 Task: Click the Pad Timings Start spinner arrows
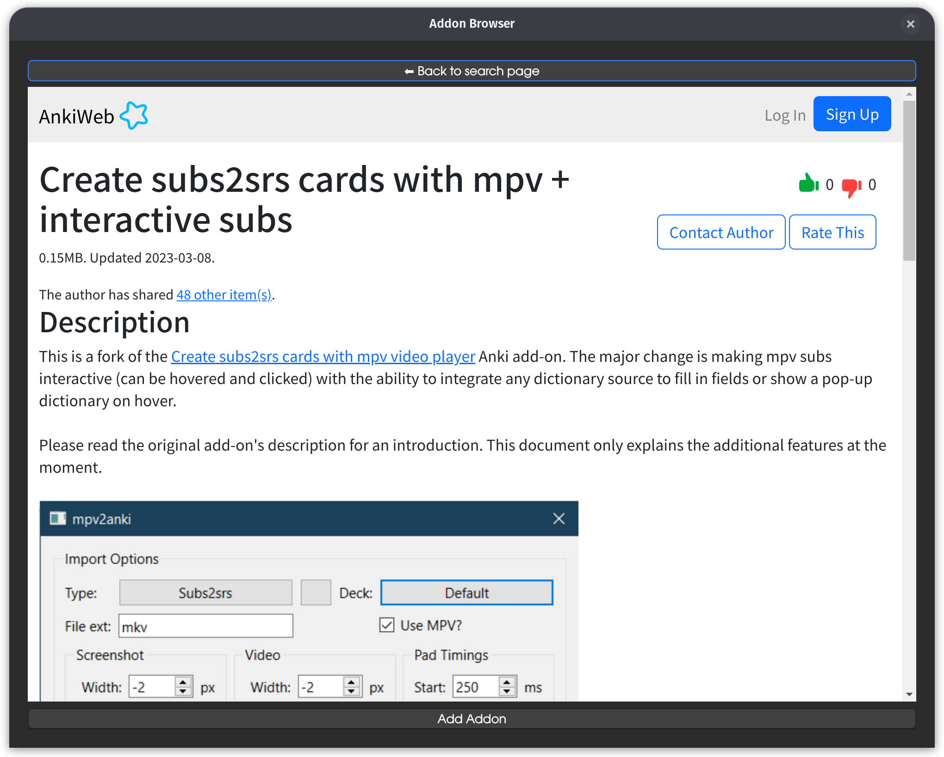[x=507, y=687]
